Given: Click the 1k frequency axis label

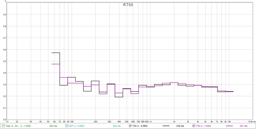Looking at the screenshot, I should (150, 122).
